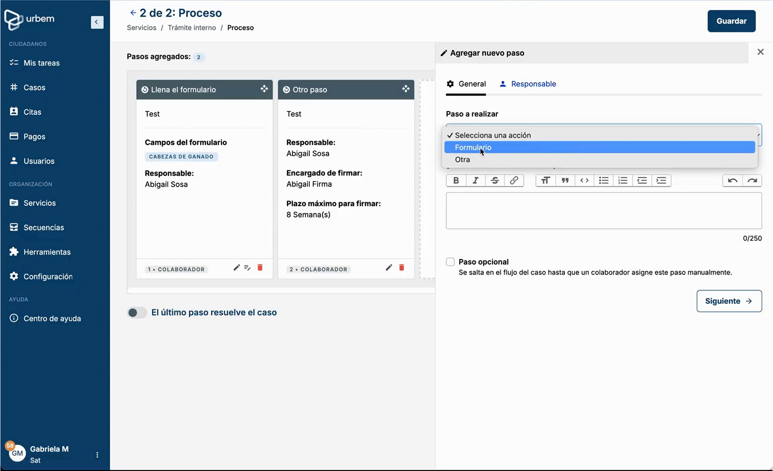Choose 'Formulario' from the dropdown

click(x=599, y=147)
